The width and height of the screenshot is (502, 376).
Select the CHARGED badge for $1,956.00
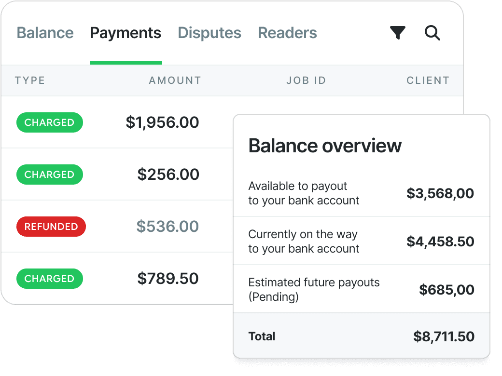pos(50,122)
